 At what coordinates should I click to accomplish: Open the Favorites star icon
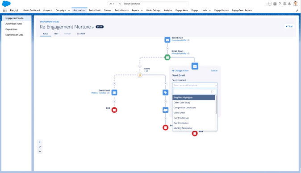pos(267,4)
